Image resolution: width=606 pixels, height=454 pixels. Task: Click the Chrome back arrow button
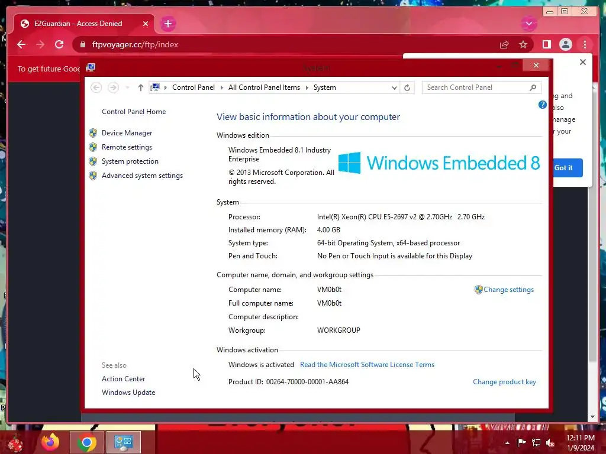click(21, 44)
